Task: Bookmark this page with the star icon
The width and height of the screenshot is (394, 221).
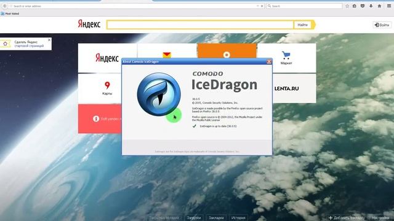Action: point(347,6)
